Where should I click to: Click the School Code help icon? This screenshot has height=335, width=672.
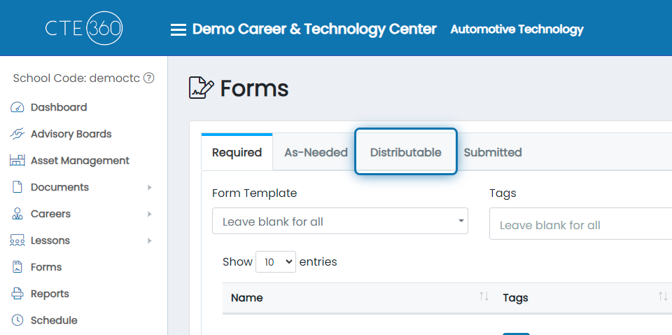(148, 78)
